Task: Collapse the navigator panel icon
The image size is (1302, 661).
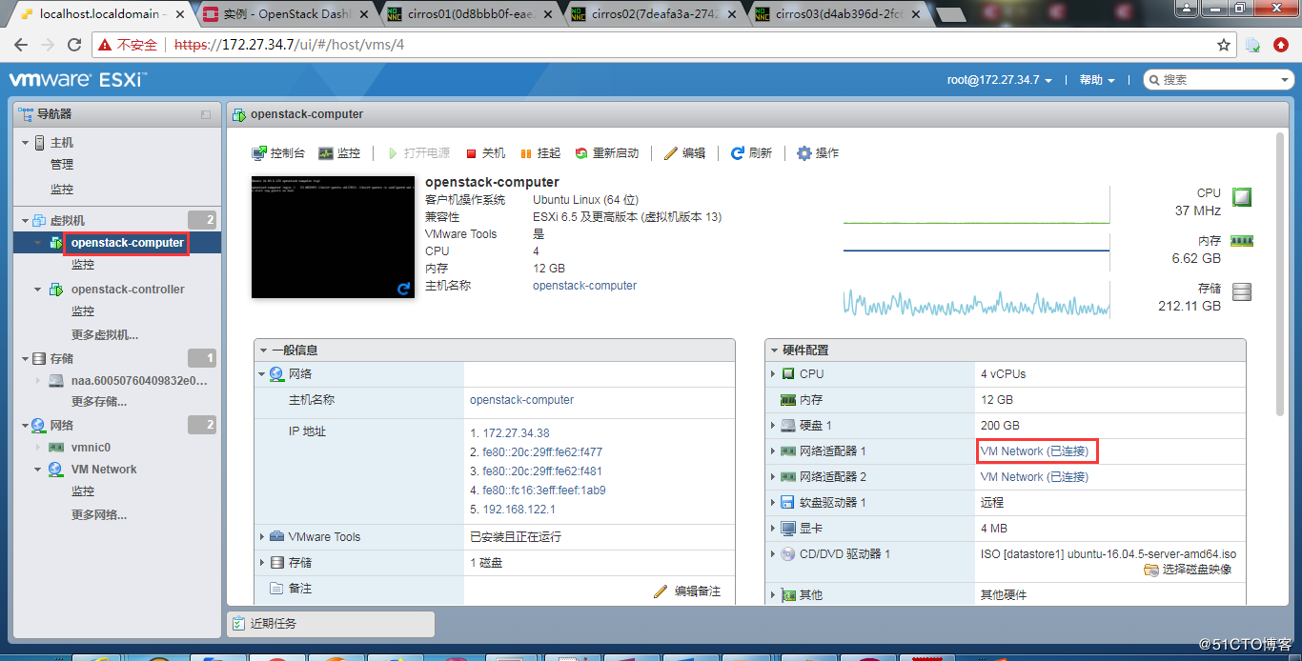Action: [x=206, y=114]
